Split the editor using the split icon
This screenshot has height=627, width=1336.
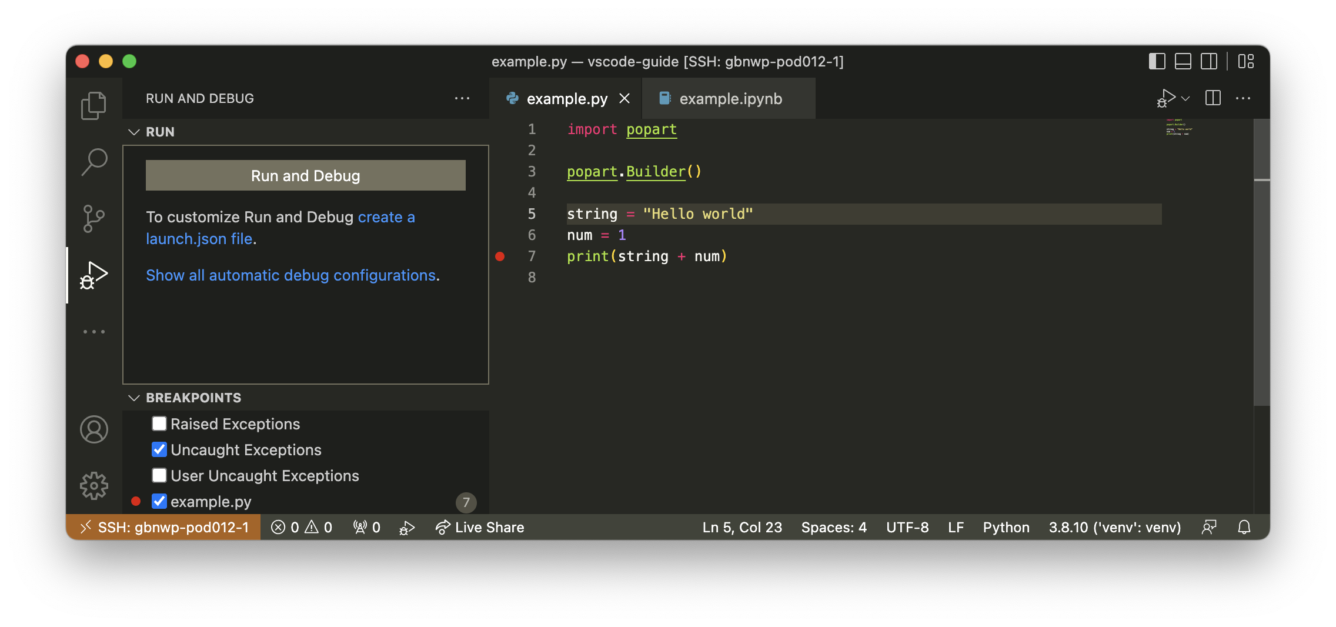click(x=1213, y=98)
